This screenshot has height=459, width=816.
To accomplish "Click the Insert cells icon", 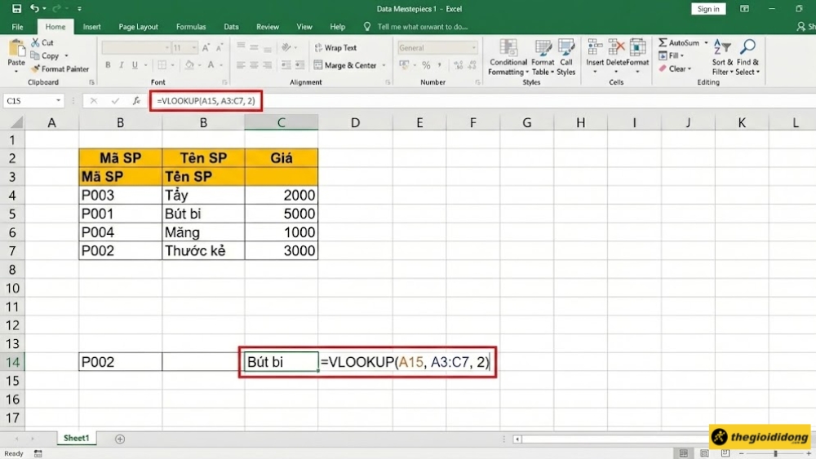I will tap(595, 48).
